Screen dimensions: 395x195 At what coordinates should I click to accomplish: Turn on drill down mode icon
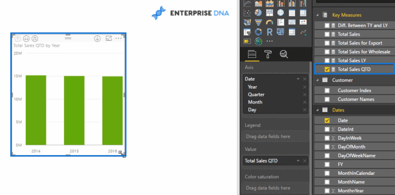[97, 39]
